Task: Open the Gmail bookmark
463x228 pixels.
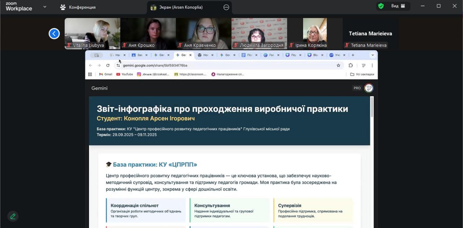Action: (x=106, y=74)
